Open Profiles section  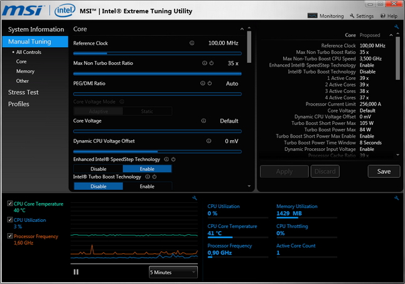point(19,104)
